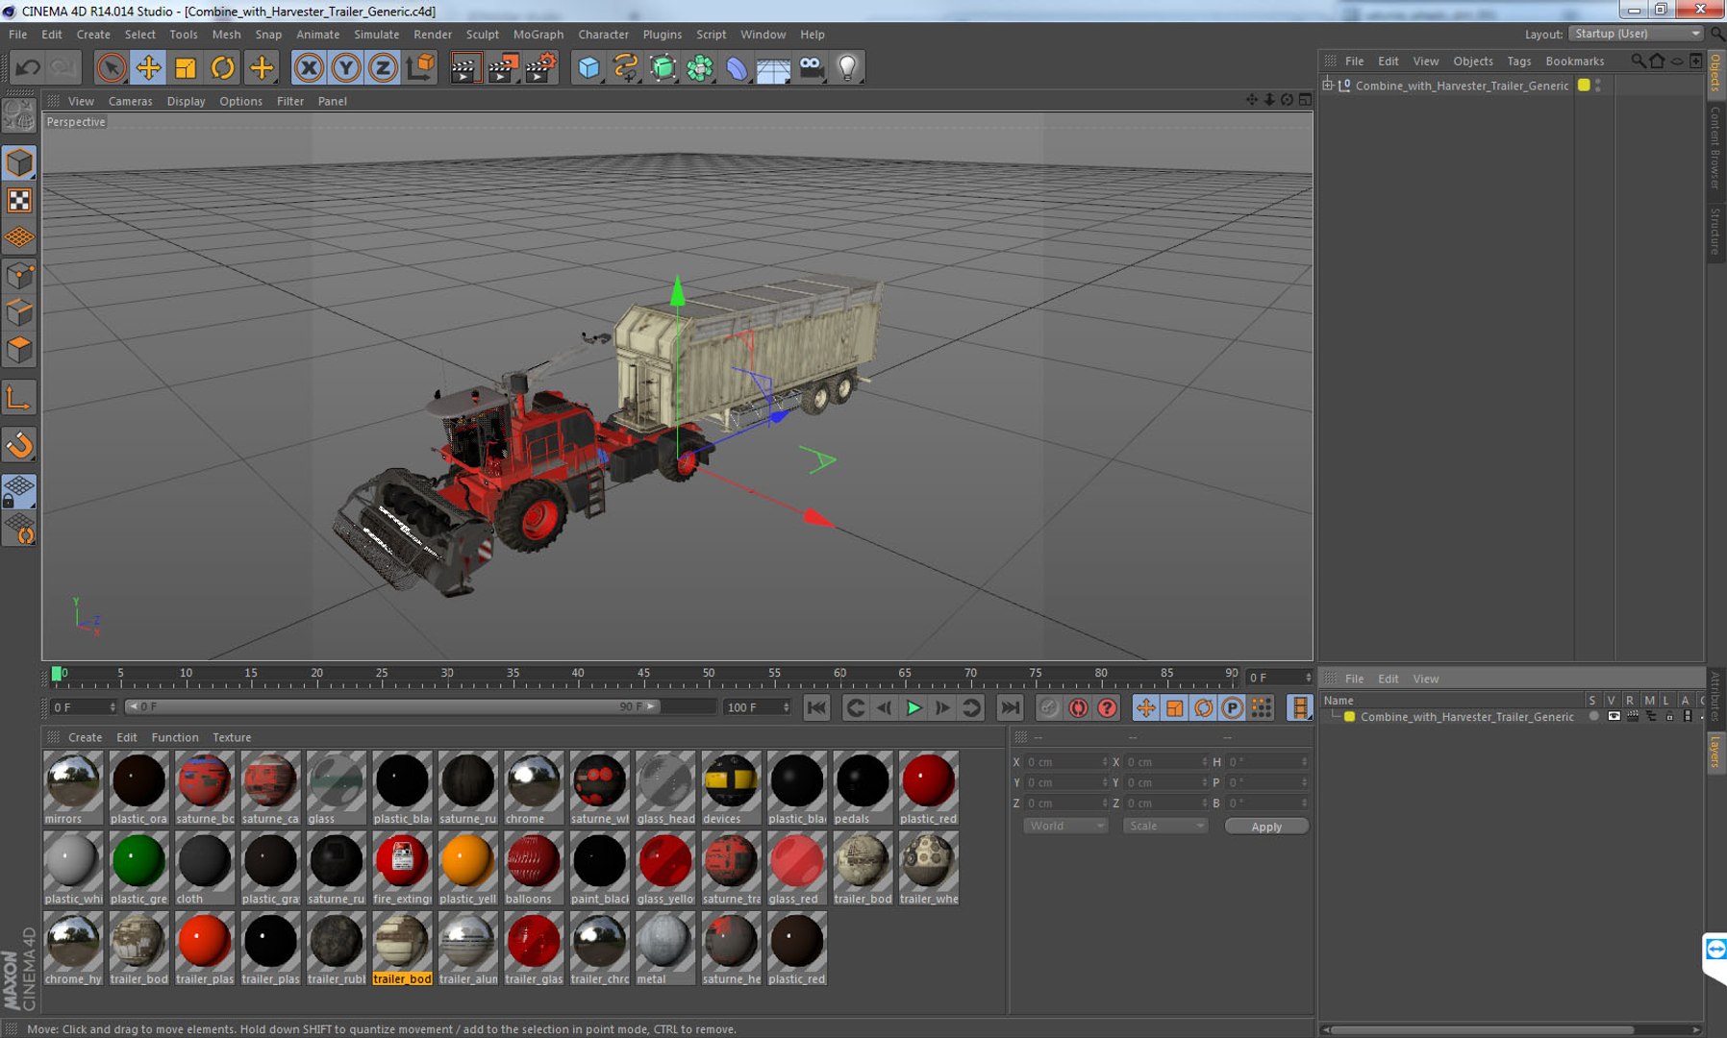Toggle Coordinate System world/object icon
Image resolution: width=1727 pixels, height=1038 pixels.
(x=420, y=67)
